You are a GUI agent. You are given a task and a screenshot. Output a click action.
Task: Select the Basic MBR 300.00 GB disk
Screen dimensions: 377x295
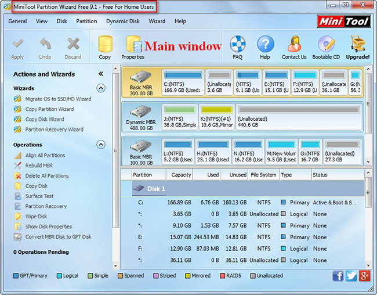(x=142, y=82)
